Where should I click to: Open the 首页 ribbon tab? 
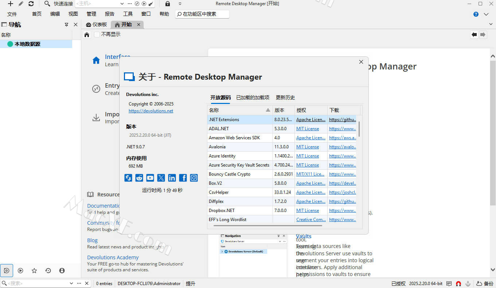pos(37,14)
